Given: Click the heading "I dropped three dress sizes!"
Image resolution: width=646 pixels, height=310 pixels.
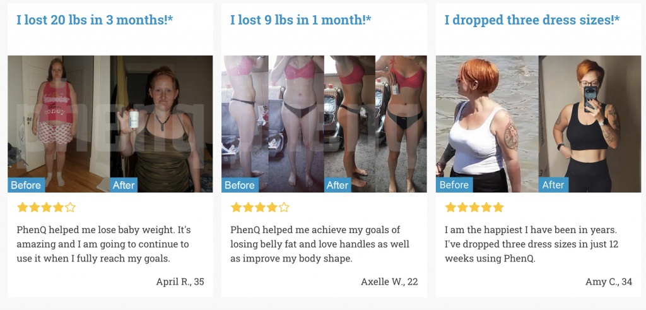Looking at the screenshot, I should pos(532,20).
